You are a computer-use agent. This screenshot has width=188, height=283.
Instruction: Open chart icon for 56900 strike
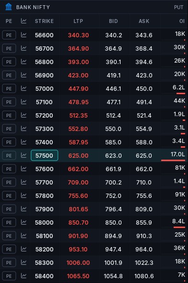23,75
